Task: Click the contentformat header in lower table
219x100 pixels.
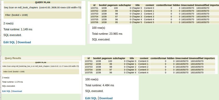Action: pyautogui.click(x=158, y=58)
